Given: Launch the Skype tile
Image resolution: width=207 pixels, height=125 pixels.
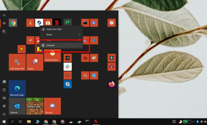Looking at the screenshot, I should click(68, 84).
